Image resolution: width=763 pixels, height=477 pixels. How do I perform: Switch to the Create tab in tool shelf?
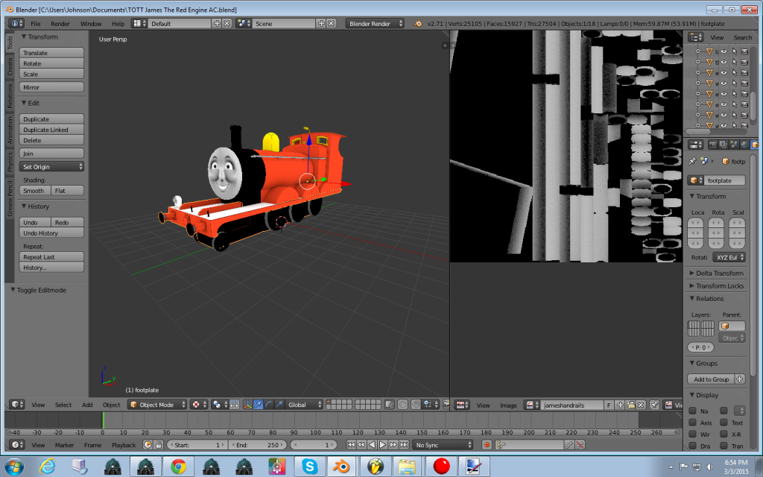(x=10, y=66)
